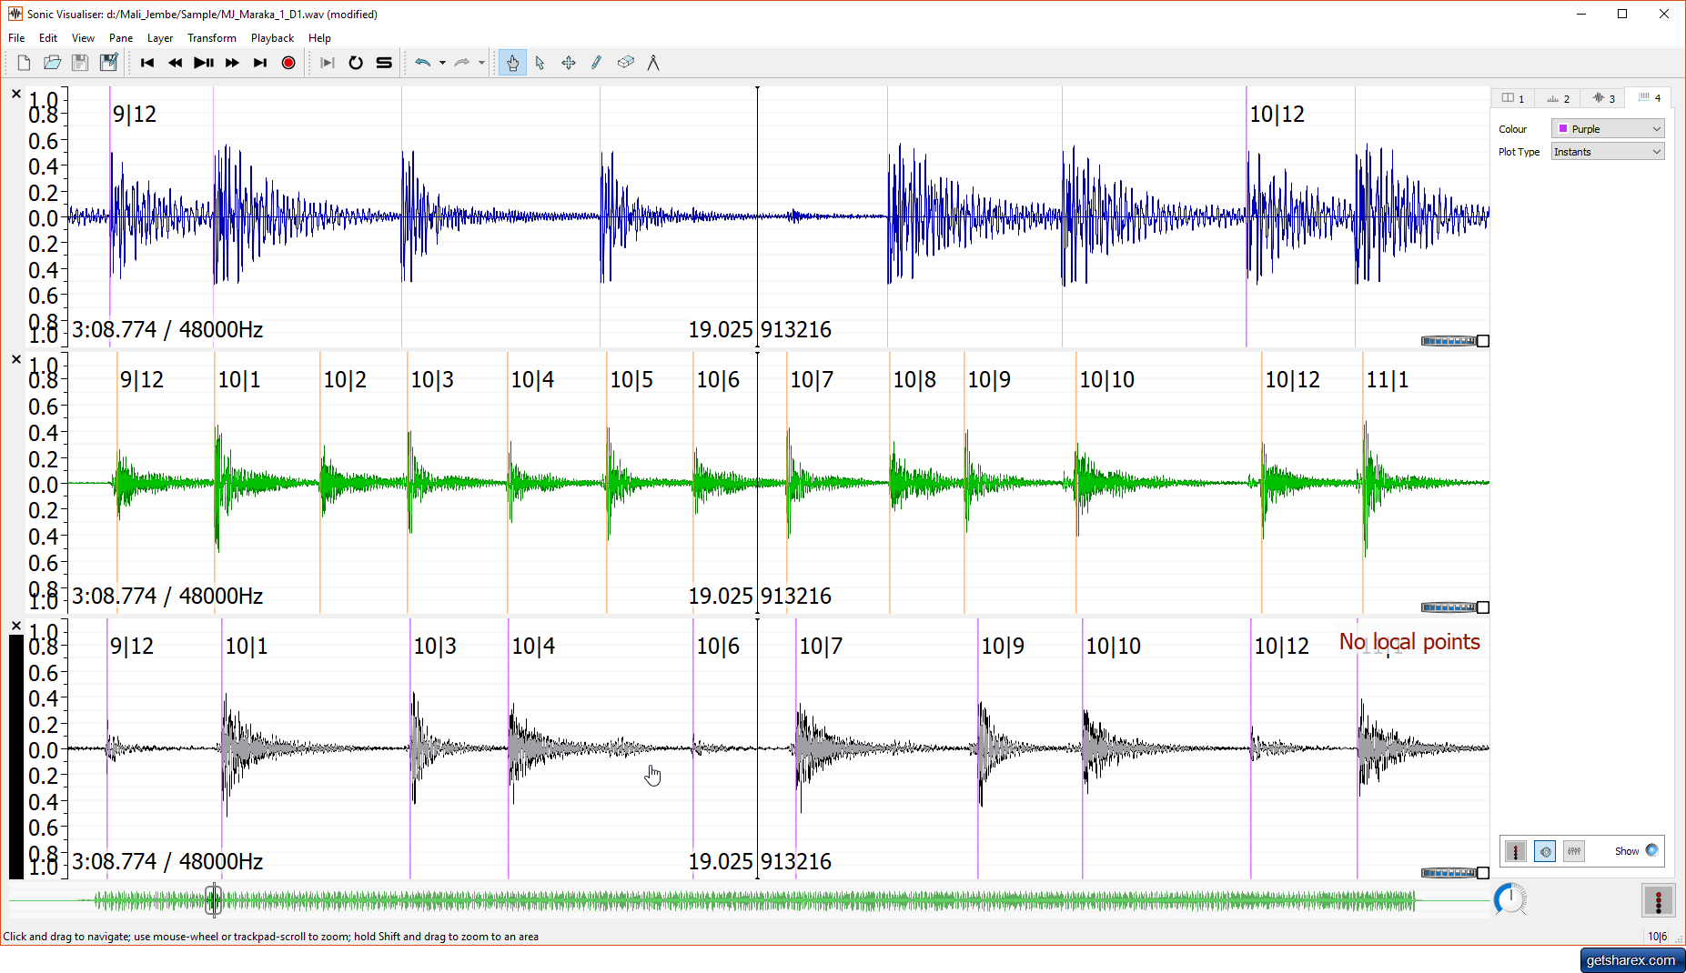Click the Undo button
This screenshot has height=973, width=1686.
(423, 63)
